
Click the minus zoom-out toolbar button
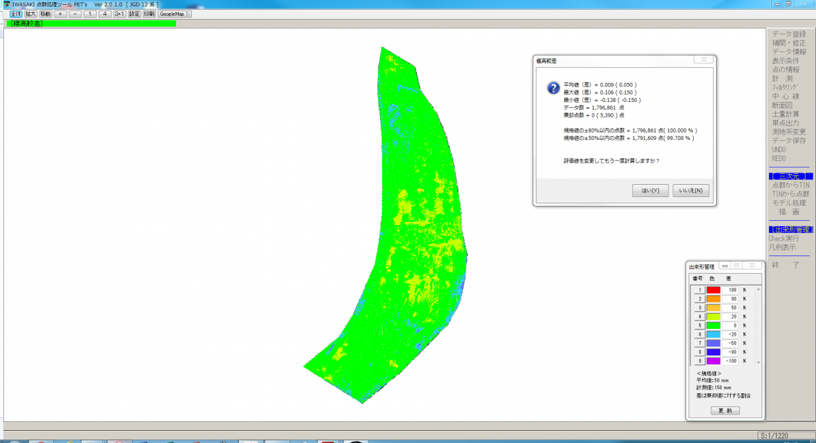tap(75, 14)
